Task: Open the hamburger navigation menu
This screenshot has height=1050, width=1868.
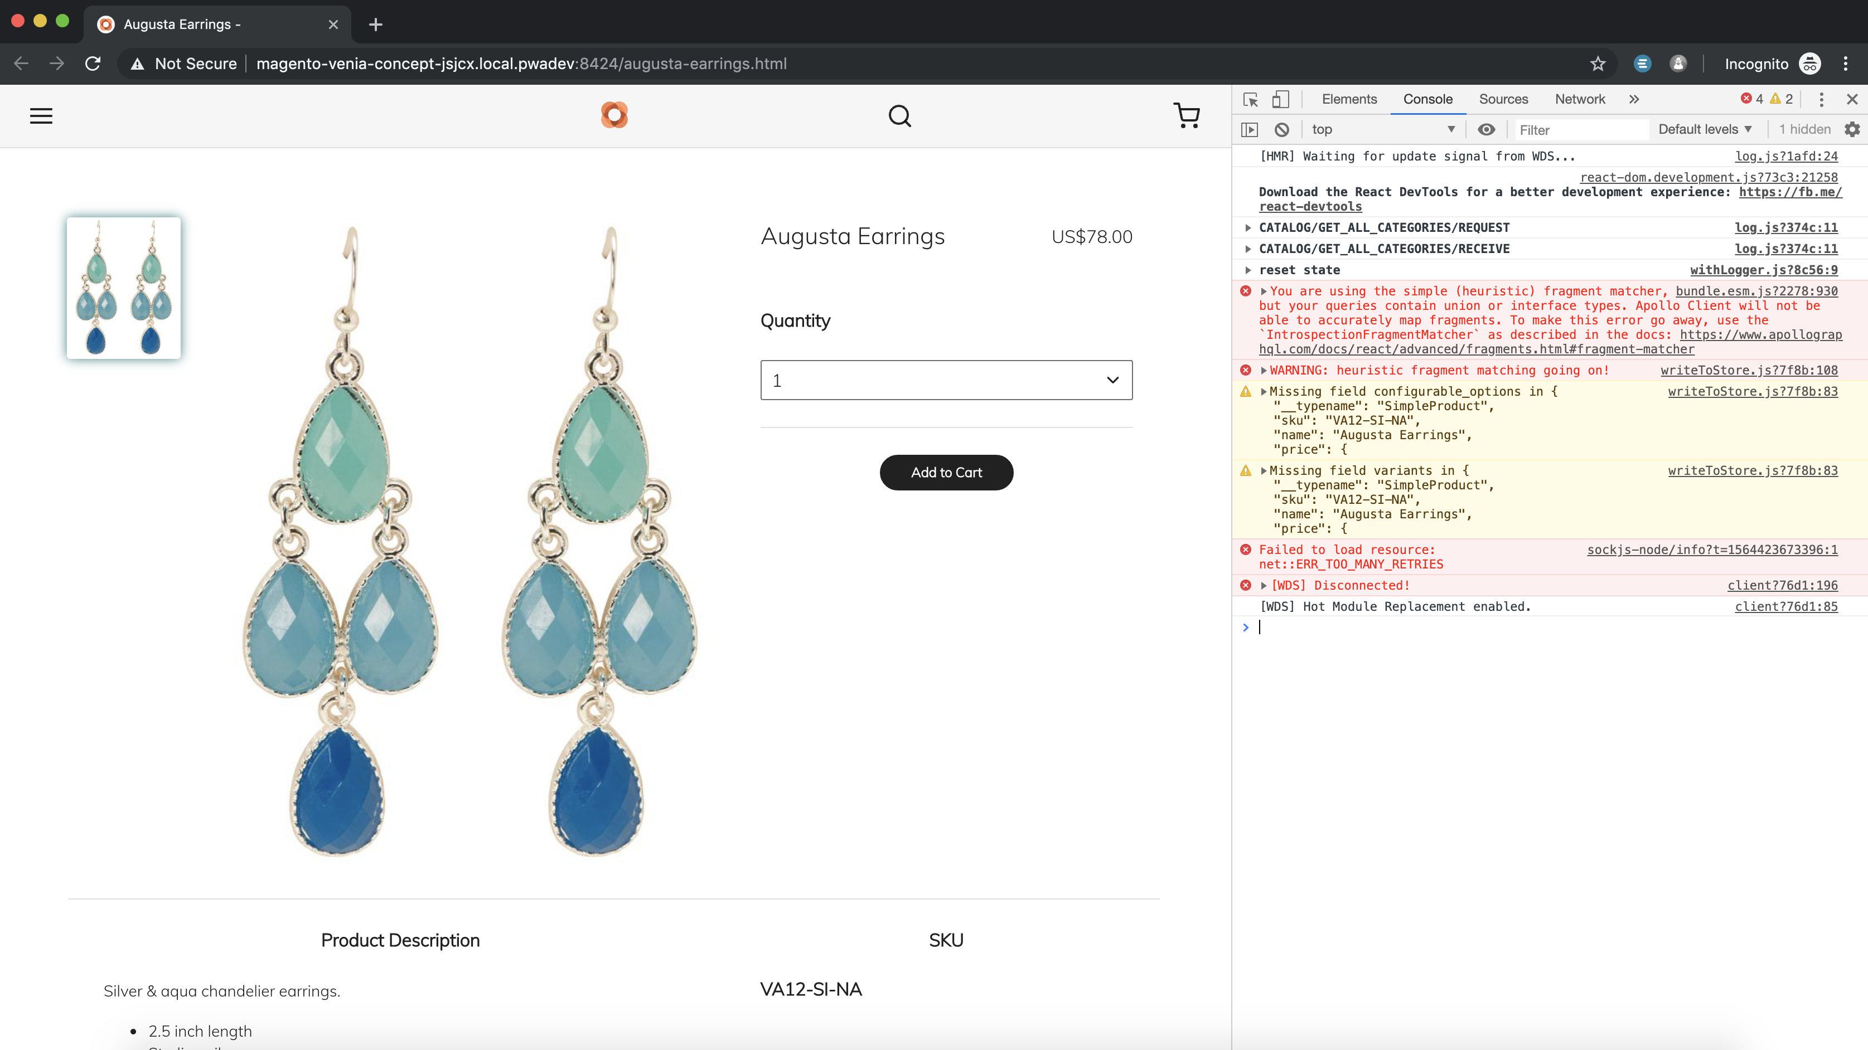Action: pos(41,115)
